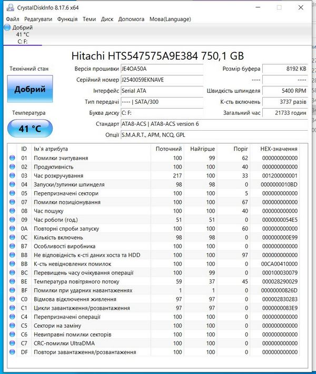Click the Поточний column header
Image resolution: width=316 pixels, height=374 pixels.
tap(169, 149)
